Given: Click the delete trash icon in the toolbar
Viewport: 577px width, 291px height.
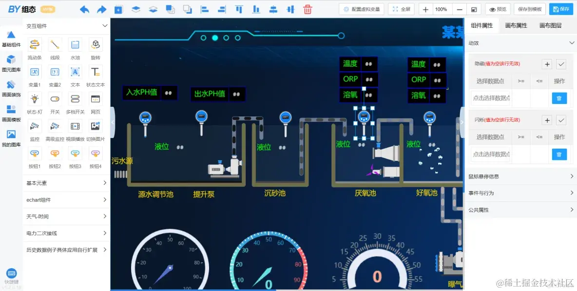Looking at the screenshot, I should [x=307, y=8].
